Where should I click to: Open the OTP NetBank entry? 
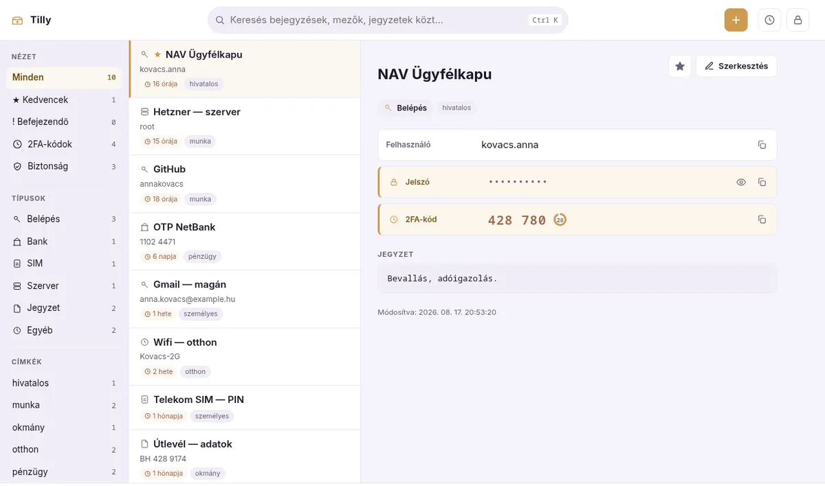pos(245,242)
